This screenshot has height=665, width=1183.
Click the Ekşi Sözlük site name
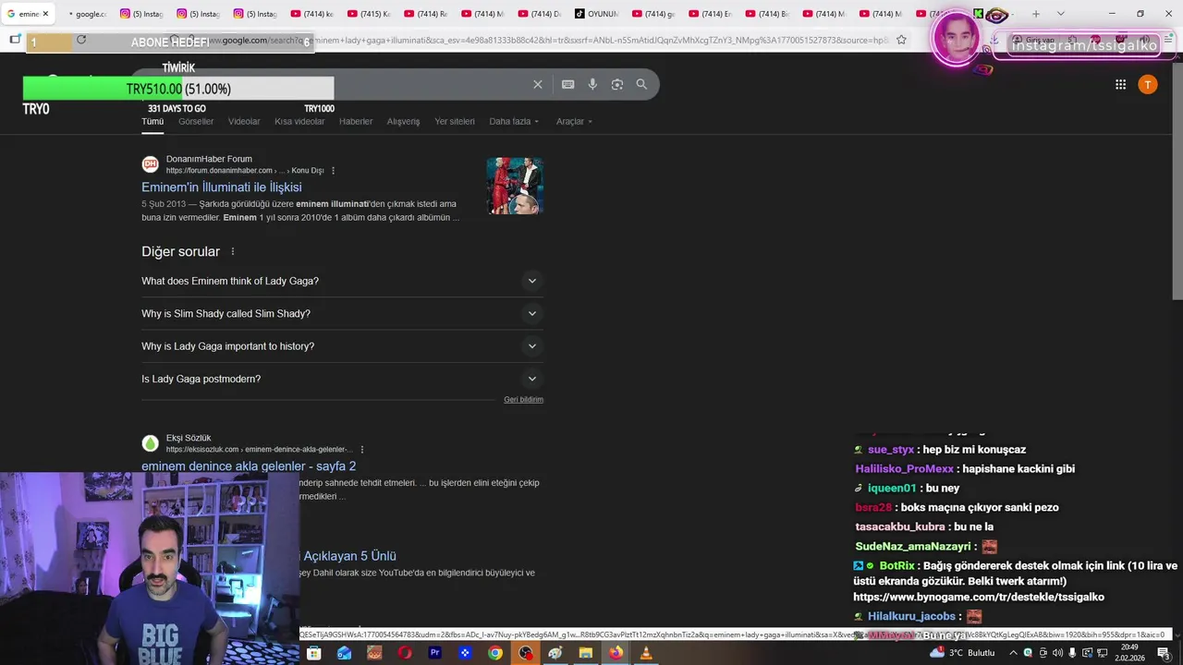tap(189, 438)
